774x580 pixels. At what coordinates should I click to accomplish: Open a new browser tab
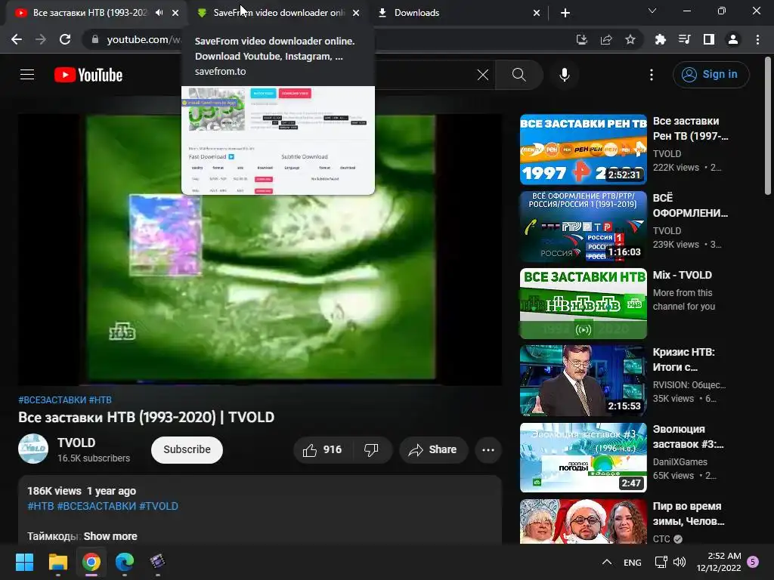pyautogui.click(x=565, y=13)
